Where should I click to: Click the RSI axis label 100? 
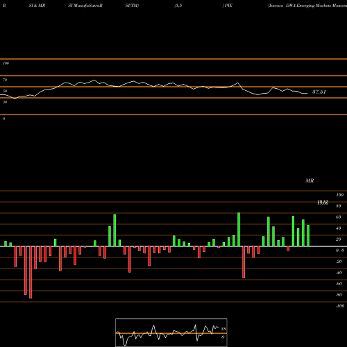click(x=6, y=63)
